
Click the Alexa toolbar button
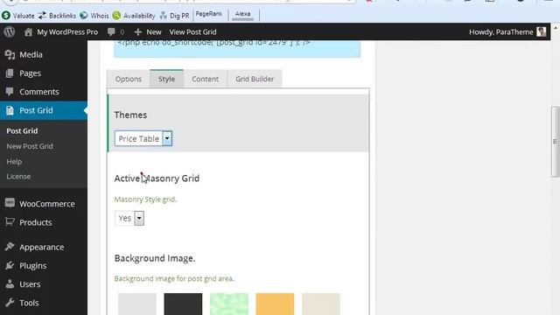243,14
